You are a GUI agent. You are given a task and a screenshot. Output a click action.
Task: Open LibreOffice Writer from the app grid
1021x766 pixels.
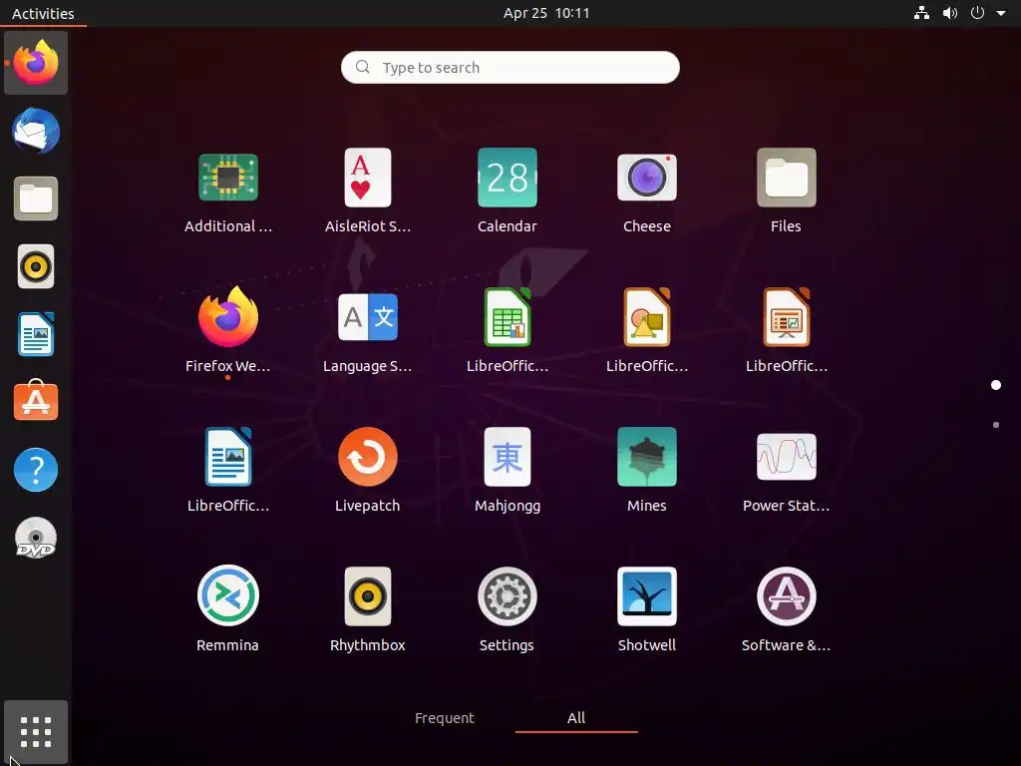(x=228, y=457)
